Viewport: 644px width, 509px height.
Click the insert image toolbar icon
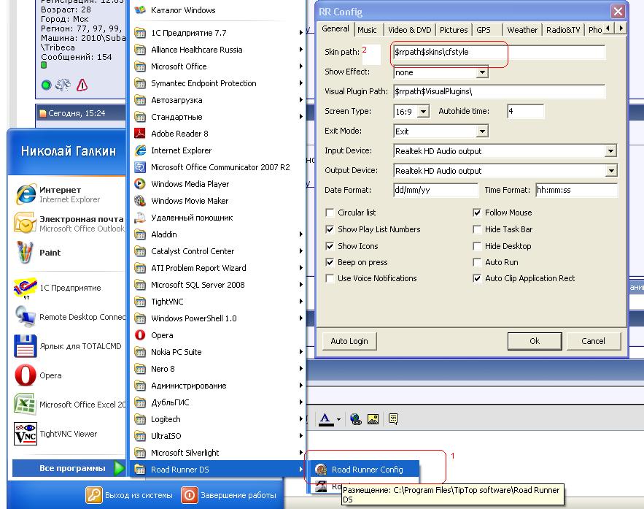click(373, 419)
